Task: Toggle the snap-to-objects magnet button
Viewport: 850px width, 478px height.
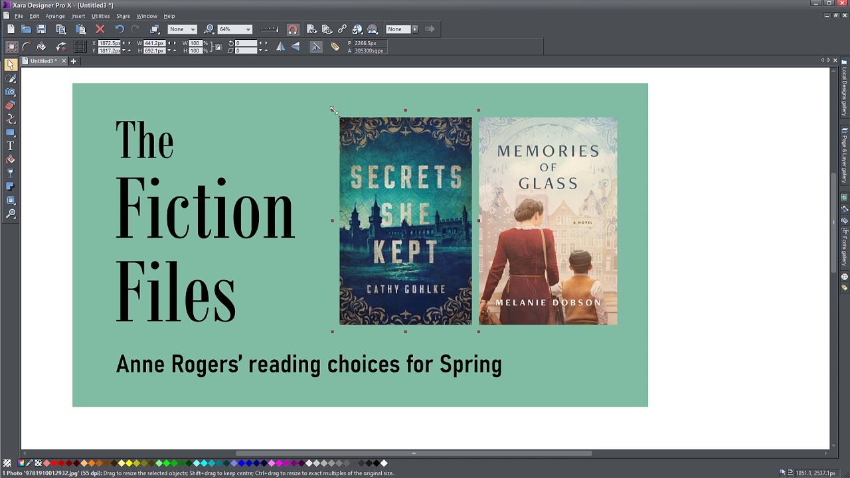Action: tap(292, 29)
